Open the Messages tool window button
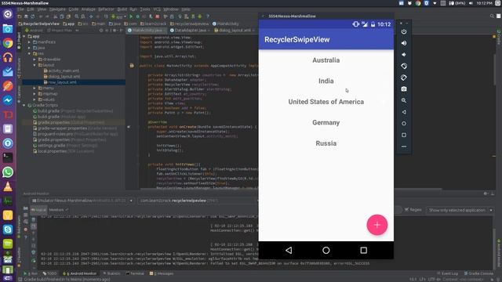 pyautogui.click(x=162, y=273)
